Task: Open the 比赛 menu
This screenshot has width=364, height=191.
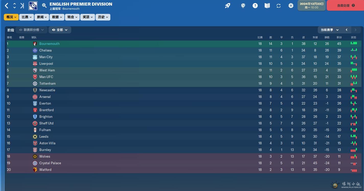Action: (27, 17)
